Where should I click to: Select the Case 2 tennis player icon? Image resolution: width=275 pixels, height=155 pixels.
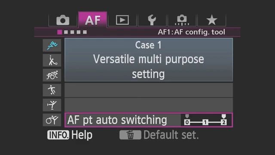pos(52,60)
